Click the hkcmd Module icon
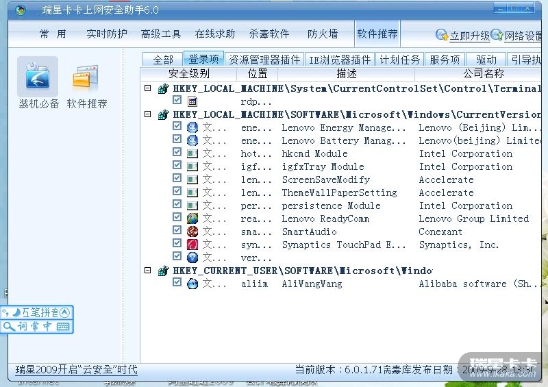The width and height of the screenshot is (548, 387). tap(192, 153)
